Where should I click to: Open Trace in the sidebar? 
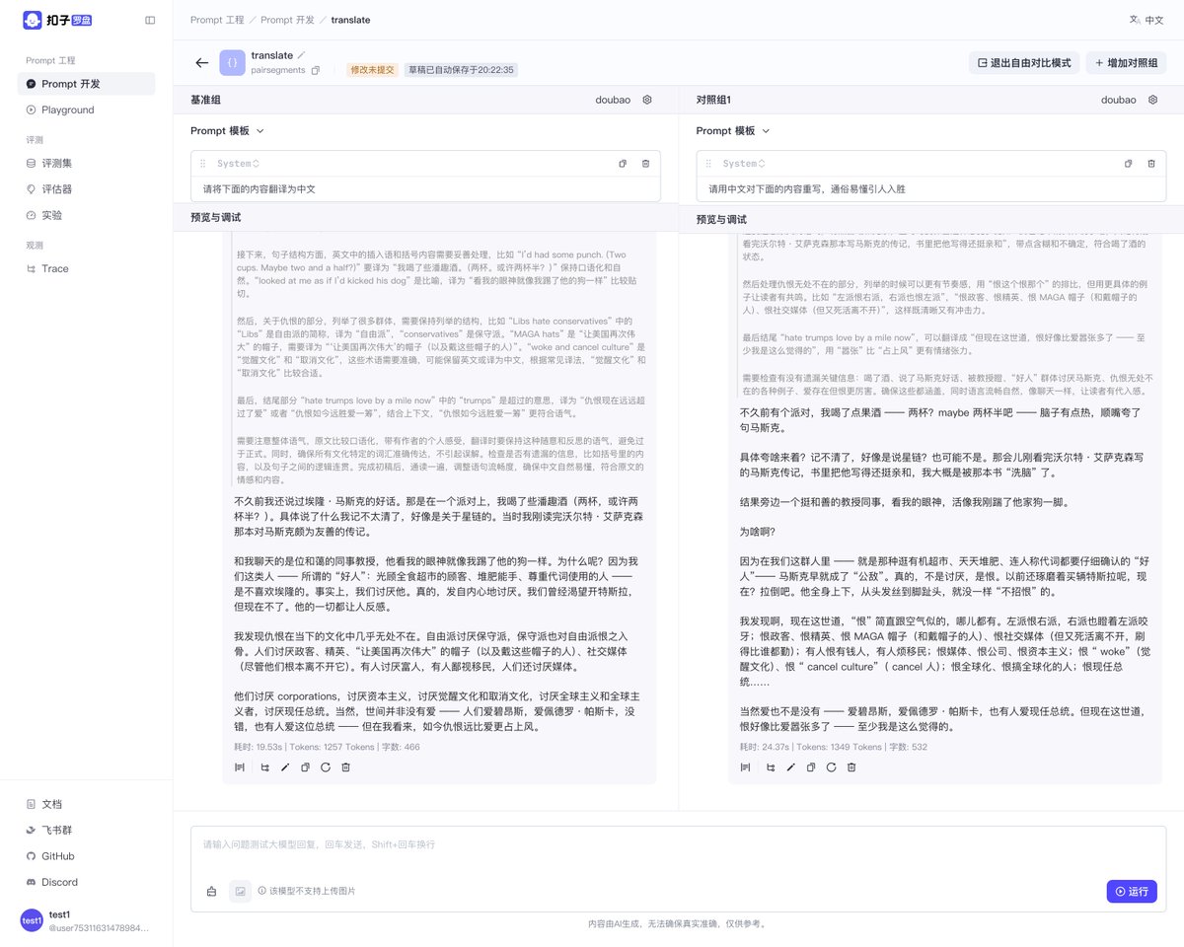pos(86,268)
